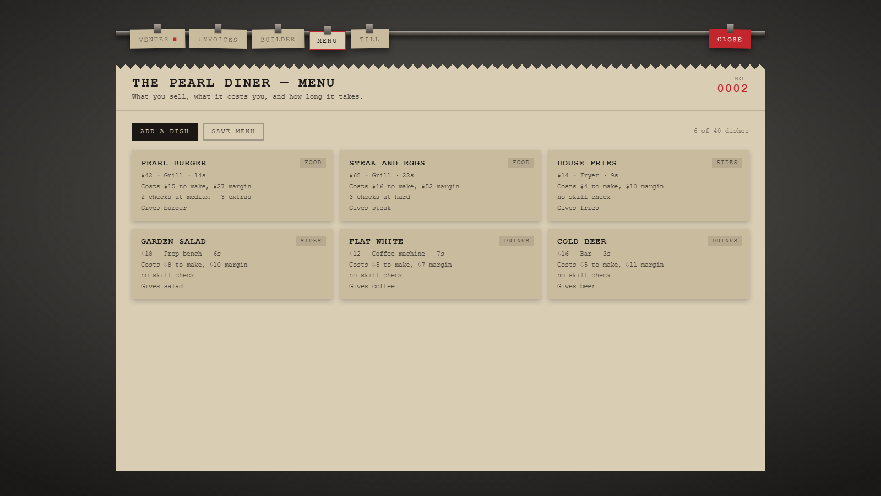The image size is (881, 496).
Task: Click '$18 · Prep bench · 6s' line
Action: pyautogui.click(x=181, y=254)
